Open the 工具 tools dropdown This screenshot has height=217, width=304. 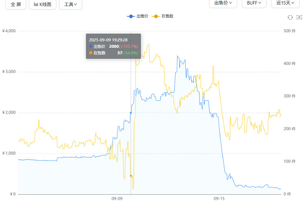point(70,5)
